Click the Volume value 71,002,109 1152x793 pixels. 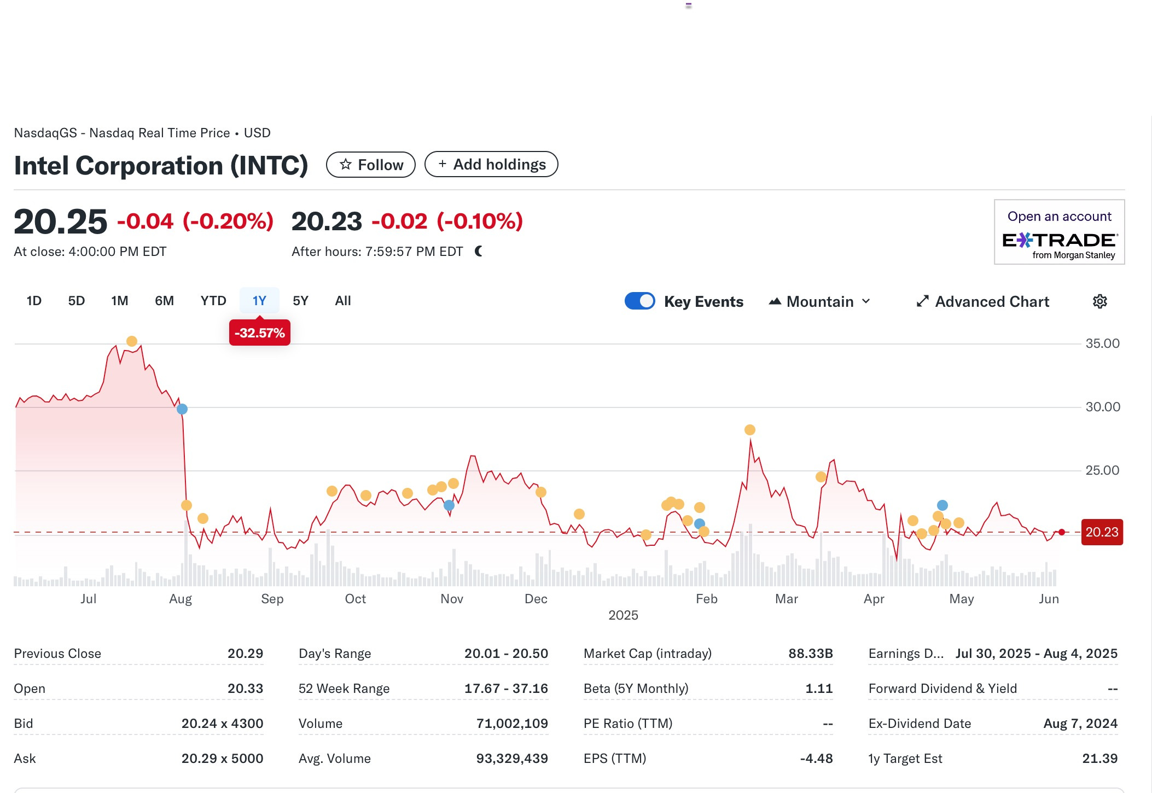512,724
